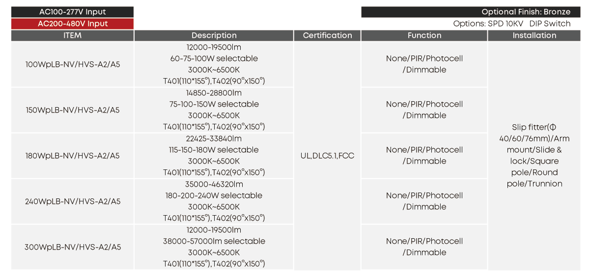This screenshot has width=589, height=278.
Task: Select the 240WpLB-NV/HVS-A2/A5 item cell
Action: [72, 201]
